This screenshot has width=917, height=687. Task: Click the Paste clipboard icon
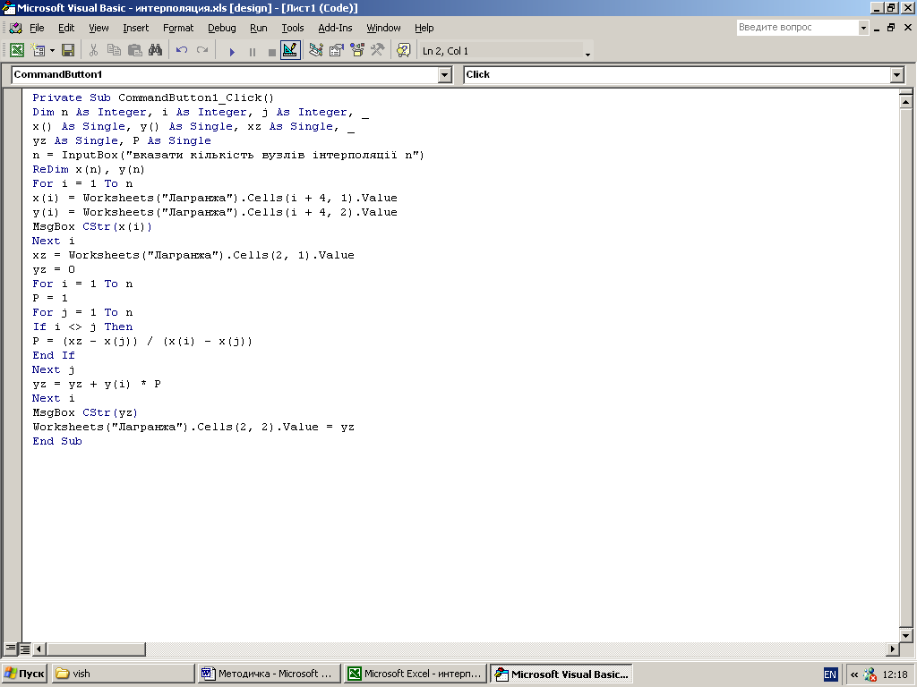coord(134,51)
